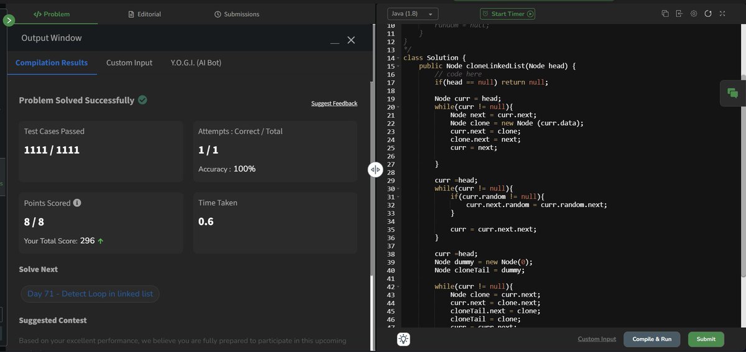The width and height of the screenshot is (746, 352).
Task: Click the info icon beside Points Scored
Action: (x=77, y=203)
